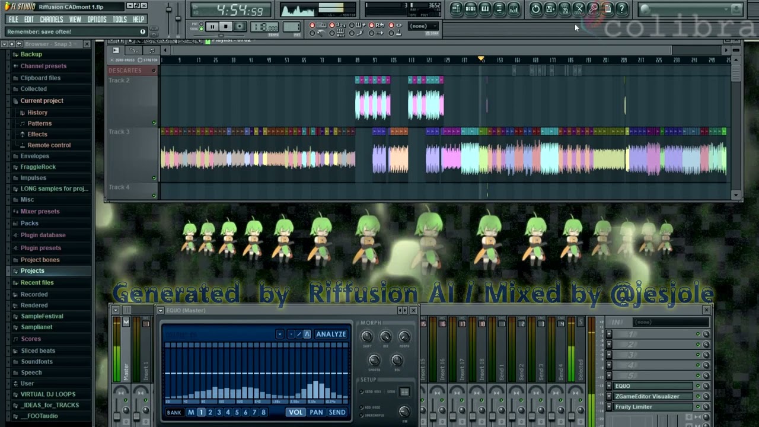Open EQUO plugin window options arrow
759x427 pixels.
(161, 310)
